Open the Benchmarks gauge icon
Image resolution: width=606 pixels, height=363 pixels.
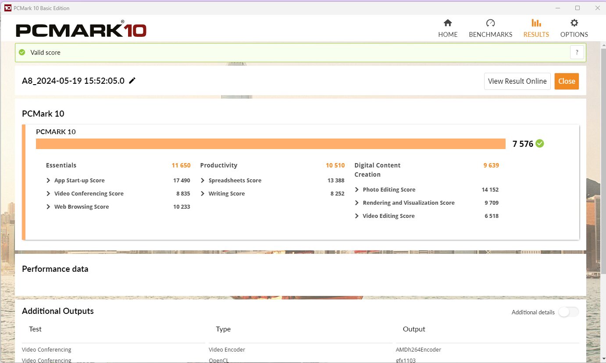tap(490, 23)
